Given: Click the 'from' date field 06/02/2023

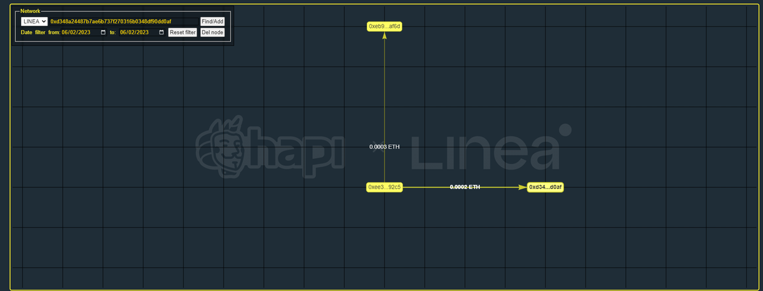Looking at the screenshot, I should coord(84,32).
